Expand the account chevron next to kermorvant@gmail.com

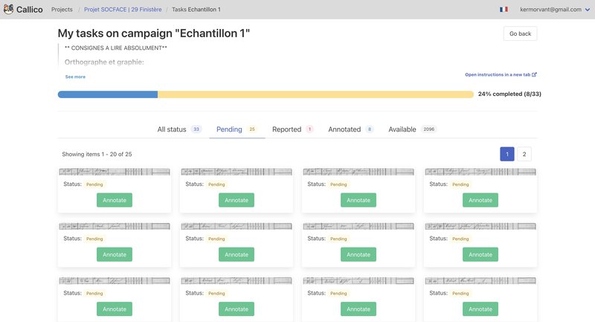588,10
